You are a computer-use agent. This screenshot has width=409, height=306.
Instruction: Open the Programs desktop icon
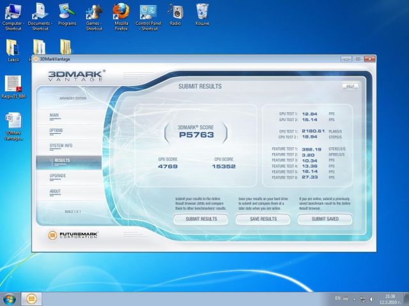(x=67, y=15)
